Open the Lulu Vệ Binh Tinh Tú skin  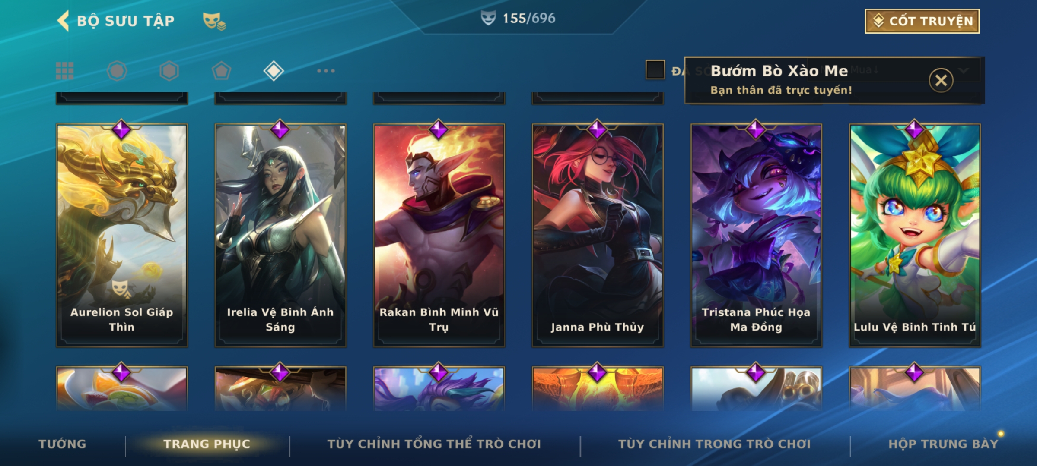[915, 236]
